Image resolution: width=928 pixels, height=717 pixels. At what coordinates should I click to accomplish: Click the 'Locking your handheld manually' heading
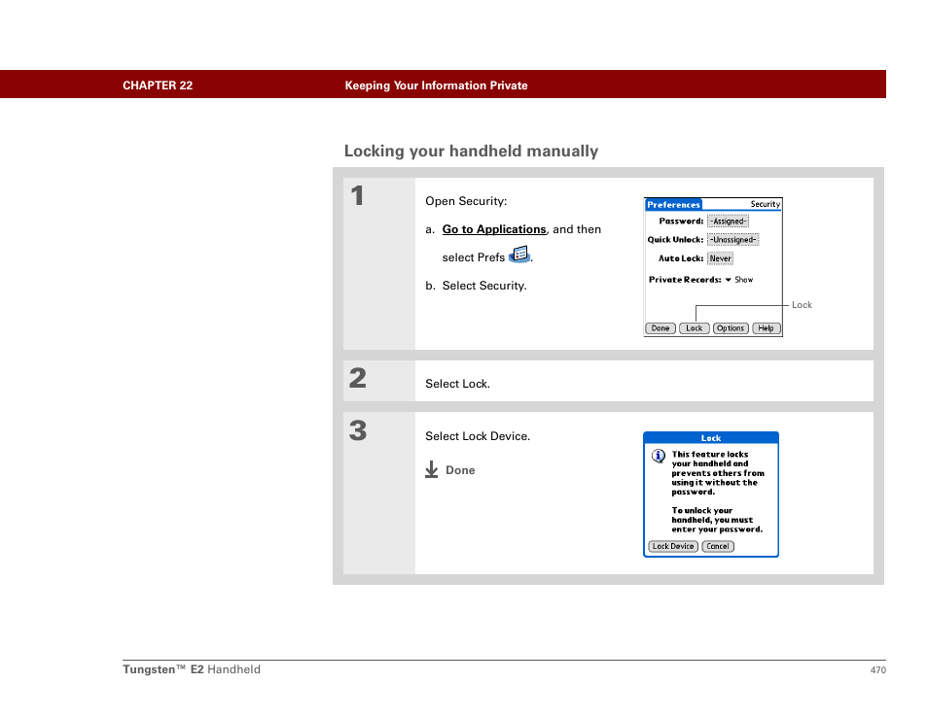pyautogui.click(x=471, y=152)
